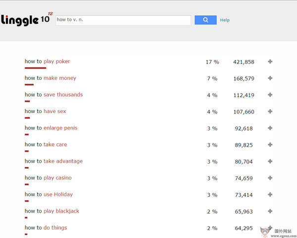The image size is (297, 238).
Task: Open the 'how to make money' phrase
Action: 50,78
